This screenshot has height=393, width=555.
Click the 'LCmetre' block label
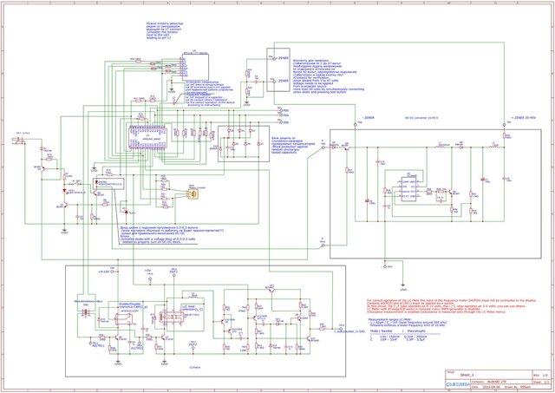coord(195,368)
